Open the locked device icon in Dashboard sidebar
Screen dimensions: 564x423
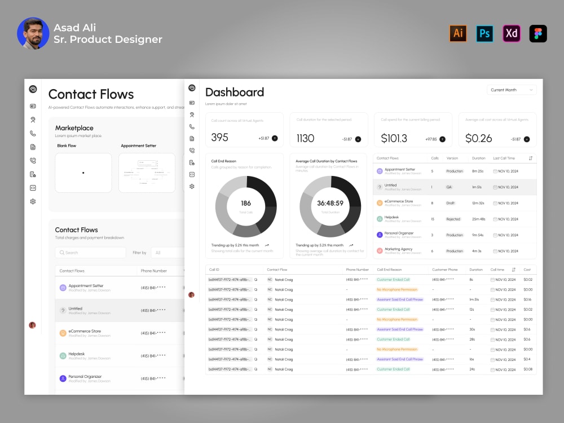tap(192, 162)
